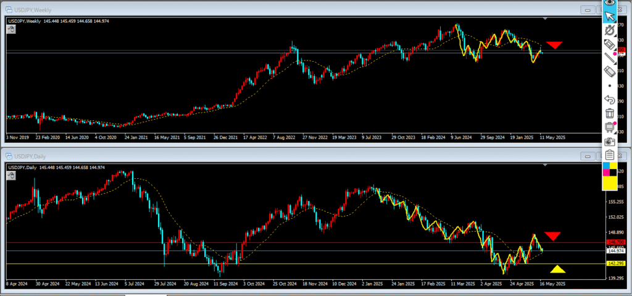
Task: Pick the small yellow swatch beside cyan
Action: click(613, 165)
